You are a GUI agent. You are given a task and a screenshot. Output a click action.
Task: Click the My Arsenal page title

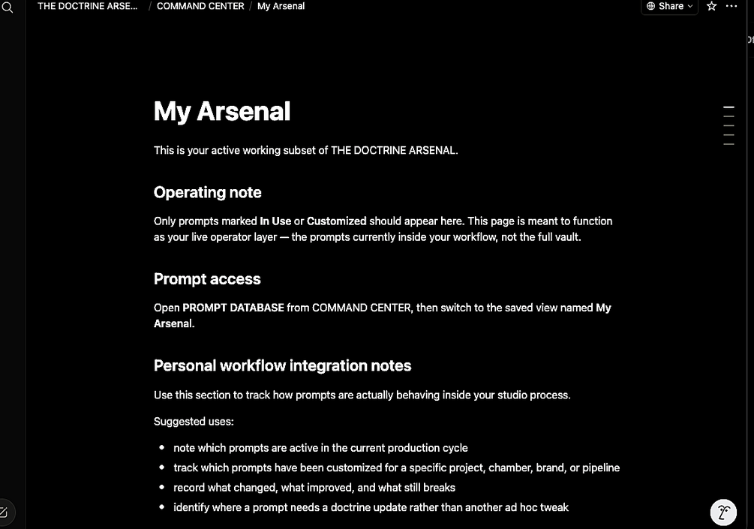click(221, 112)
